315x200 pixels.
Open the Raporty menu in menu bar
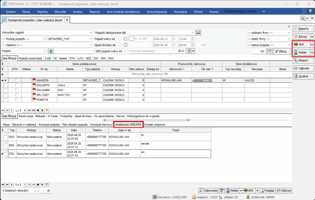tap(95, 12)
